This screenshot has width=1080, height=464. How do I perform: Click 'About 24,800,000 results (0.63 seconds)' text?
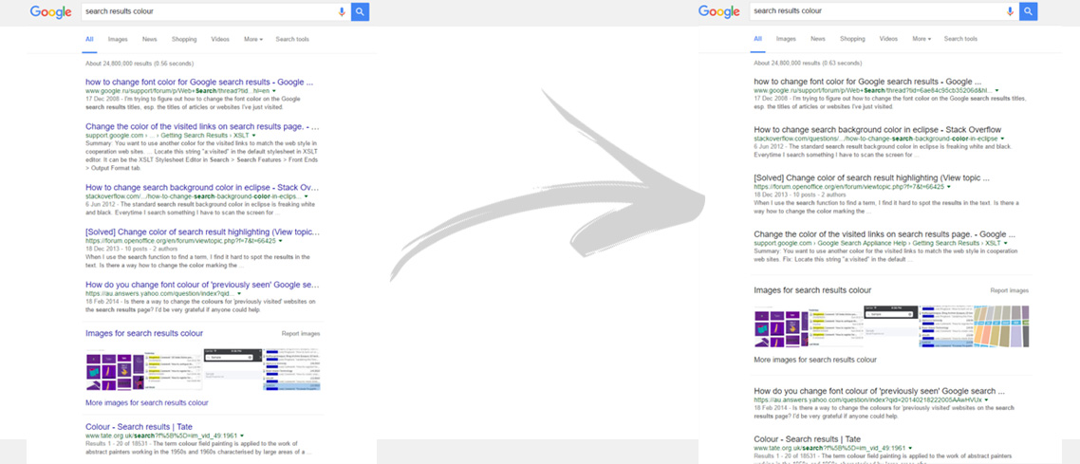[806, 63]
